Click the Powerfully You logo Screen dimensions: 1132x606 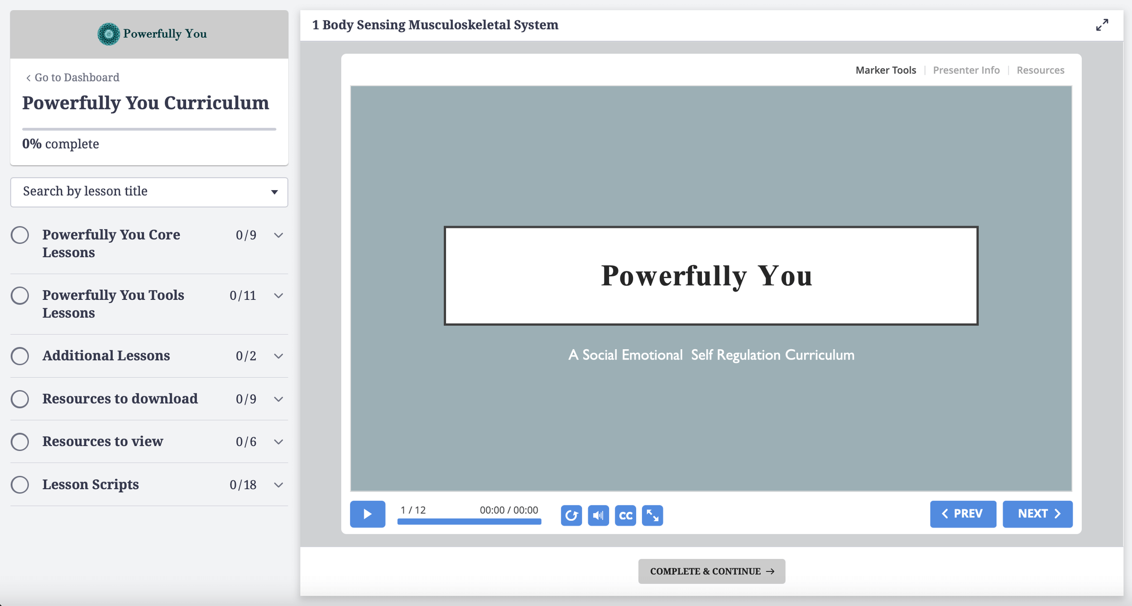(x=109, y=33)
